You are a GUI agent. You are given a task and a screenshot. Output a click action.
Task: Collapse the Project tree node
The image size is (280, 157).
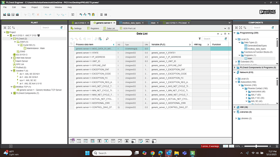click(4, 32)
